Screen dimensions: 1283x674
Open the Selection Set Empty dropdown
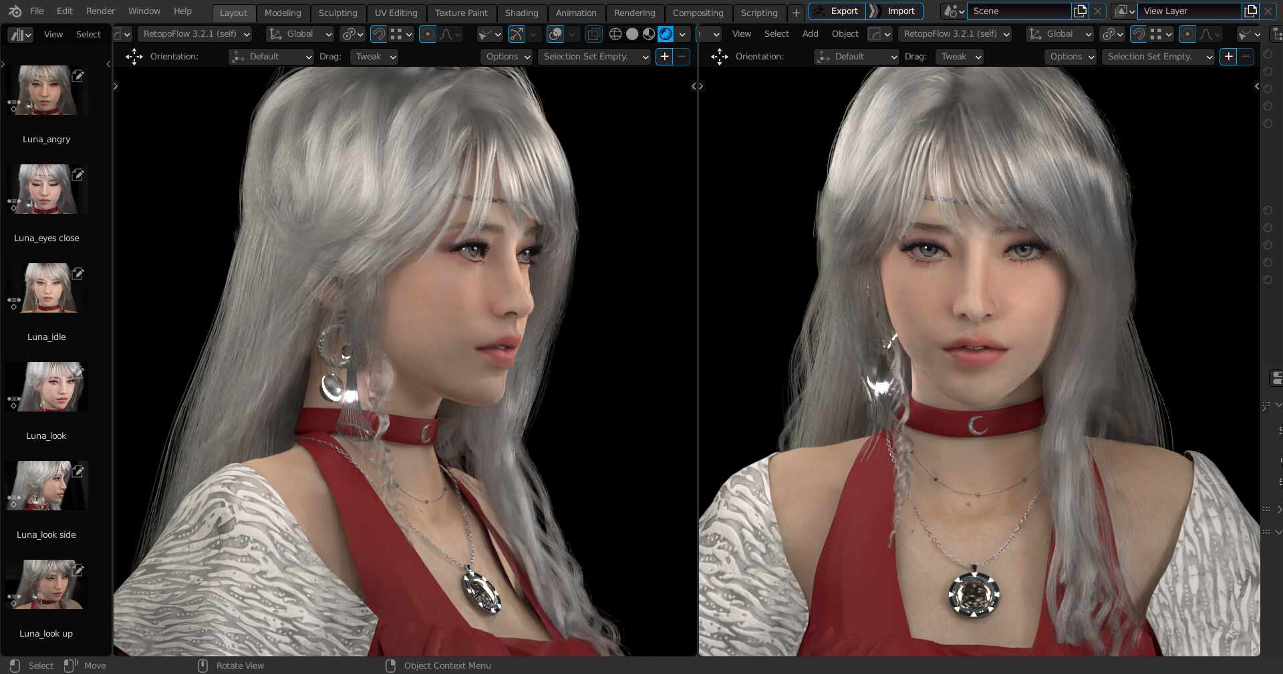coord(593,57)
